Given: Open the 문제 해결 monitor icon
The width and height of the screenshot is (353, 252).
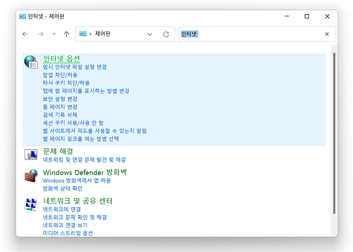Looking at the screenshot, I should 31,154.
